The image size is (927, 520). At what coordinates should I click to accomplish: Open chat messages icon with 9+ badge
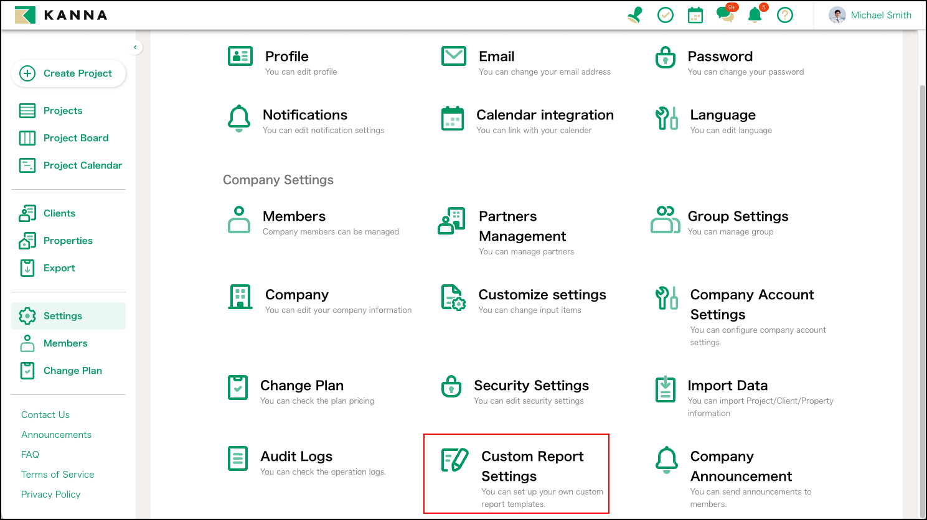[725, 15]
